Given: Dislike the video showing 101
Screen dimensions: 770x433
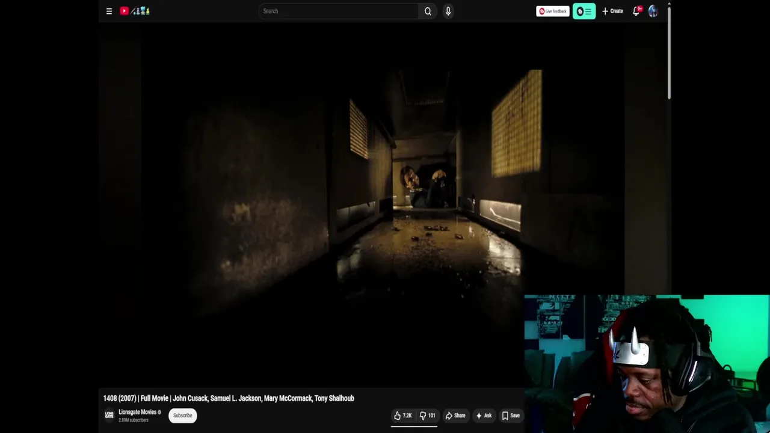Looking at the screenshot, I should click(x=428, y=416).
